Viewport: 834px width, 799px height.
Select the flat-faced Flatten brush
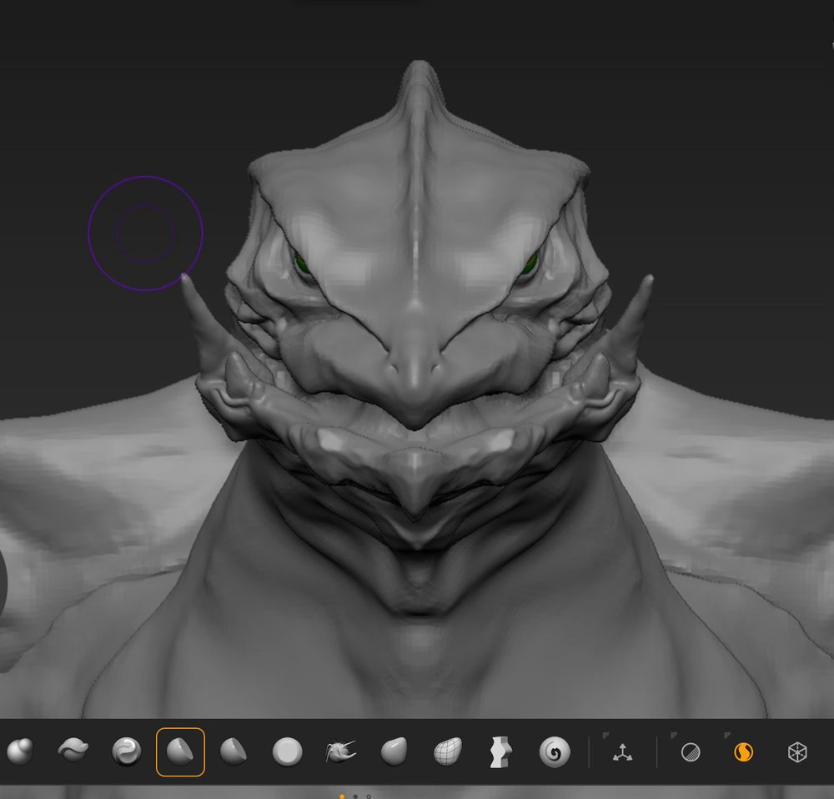click(287, 752)
